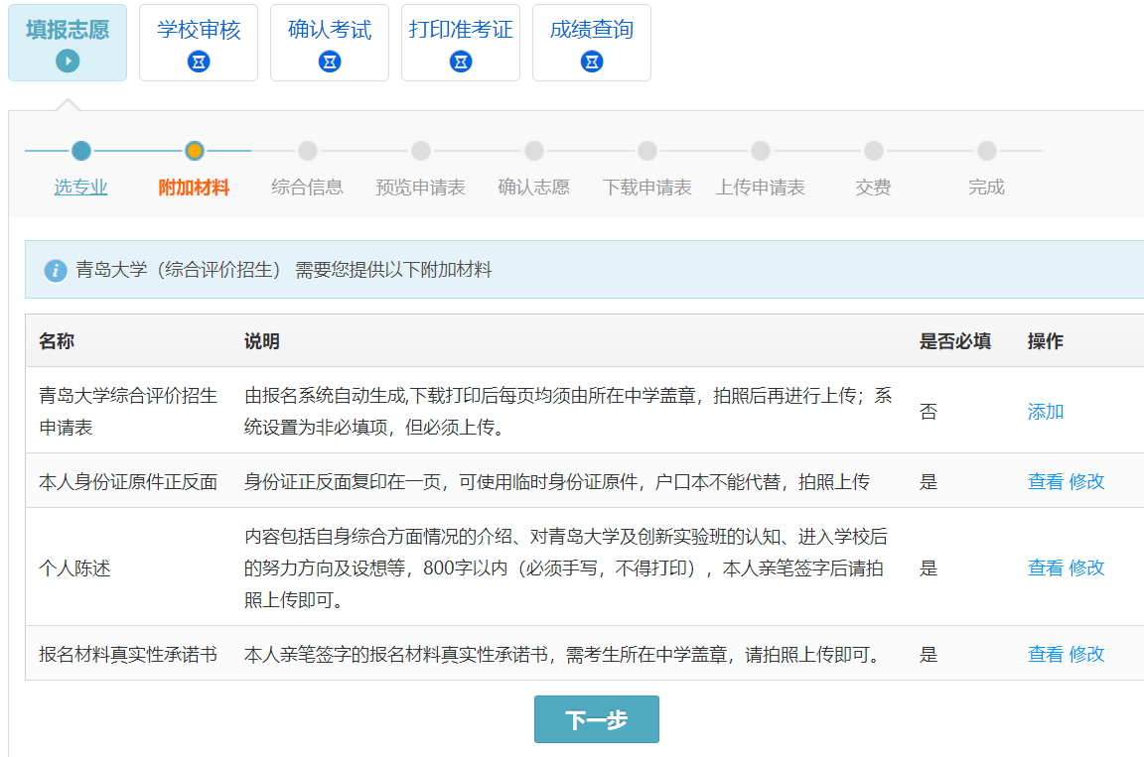Click the blue info icon beside 青岛大学
1144x757 pixels.
pyautogui.click(x=56, y=270)
